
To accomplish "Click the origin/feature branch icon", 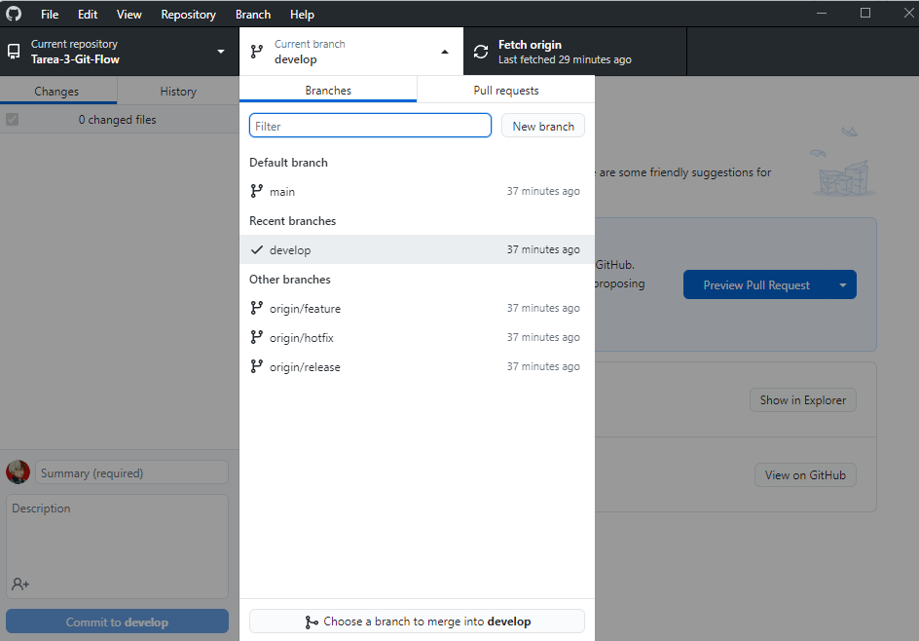I will pyautogui.click(x=257, y=308).
